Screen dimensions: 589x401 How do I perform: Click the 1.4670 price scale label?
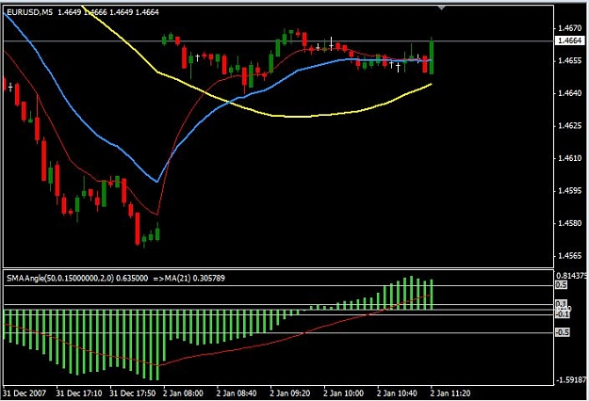pyautogui.click(x=570, y=28)
